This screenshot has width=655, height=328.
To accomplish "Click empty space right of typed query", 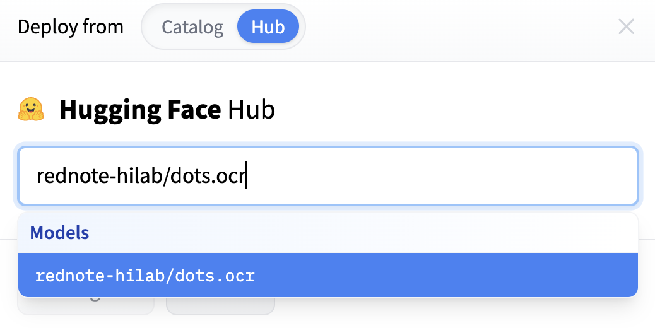I will [x=442, y=177].
